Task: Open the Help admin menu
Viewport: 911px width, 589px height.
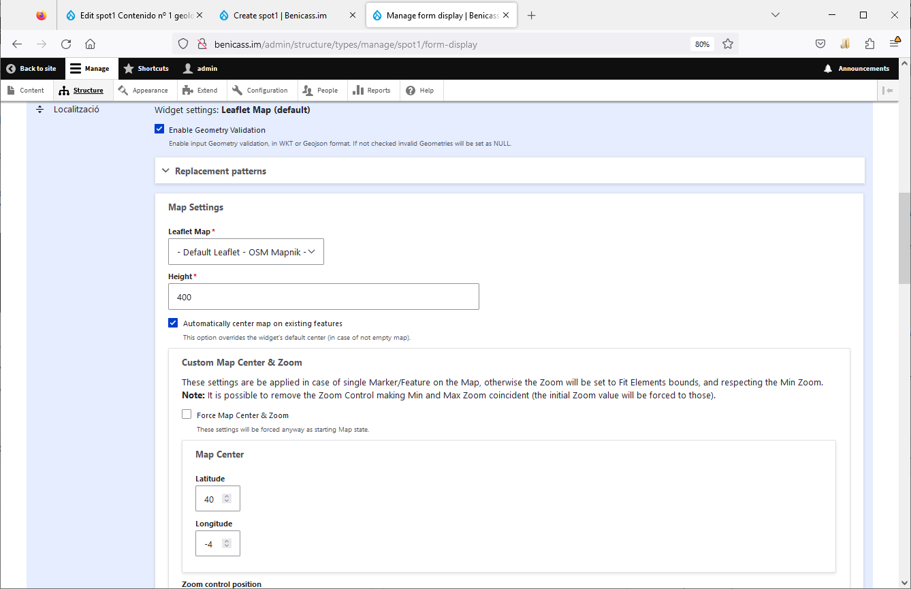Action: (x=420, y=91)
